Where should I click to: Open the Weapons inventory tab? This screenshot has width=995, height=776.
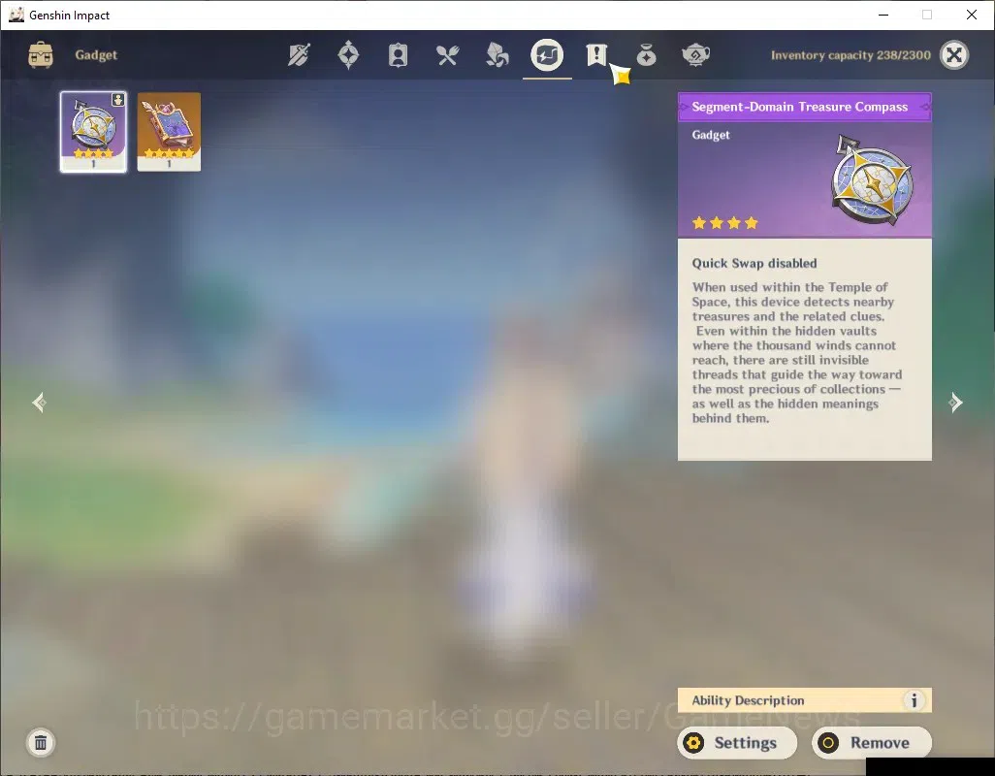tap(299, 55)
